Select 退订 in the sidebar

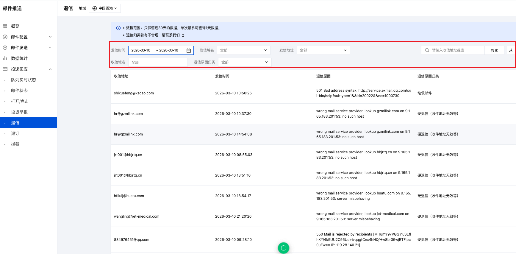click(15, 133)
